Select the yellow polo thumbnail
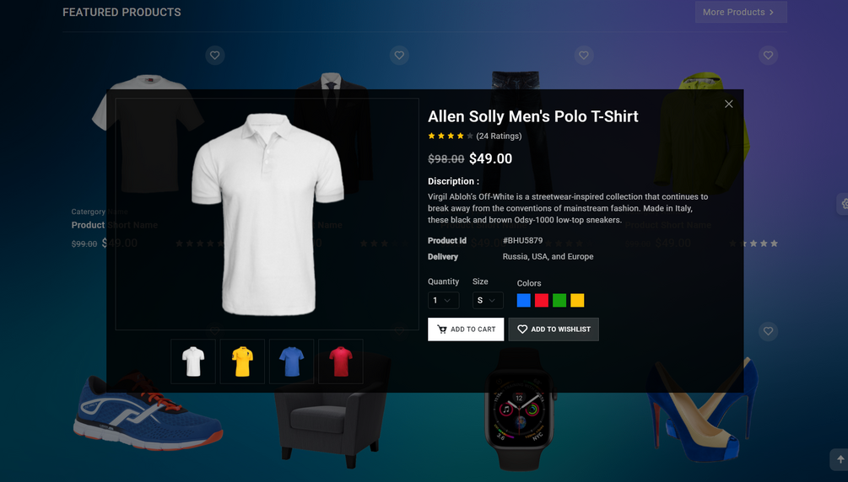The image size is (848, 482). click(x=242, y=361)
